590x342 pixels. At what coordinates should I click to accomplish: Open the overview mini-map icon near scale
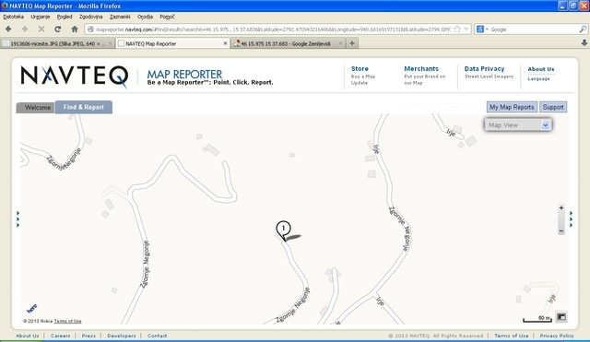point(561,317)
